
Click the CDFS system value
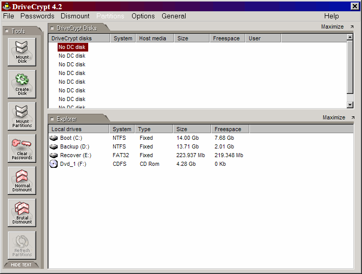tap(120, 164)
